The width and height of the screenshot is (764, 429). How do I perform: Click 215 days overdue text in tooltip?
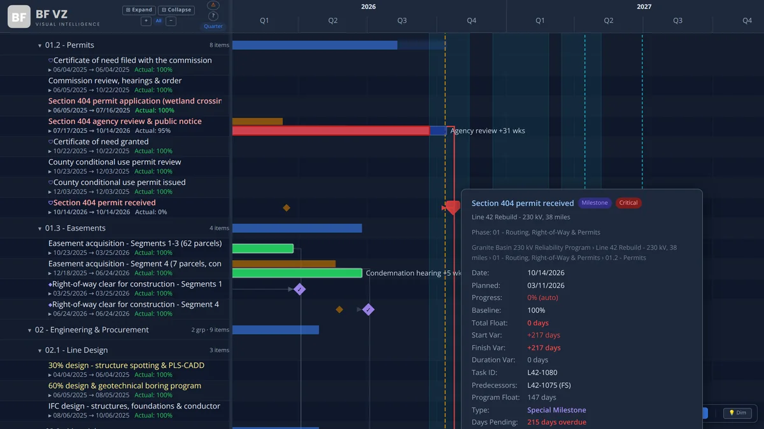click(557, 422)
